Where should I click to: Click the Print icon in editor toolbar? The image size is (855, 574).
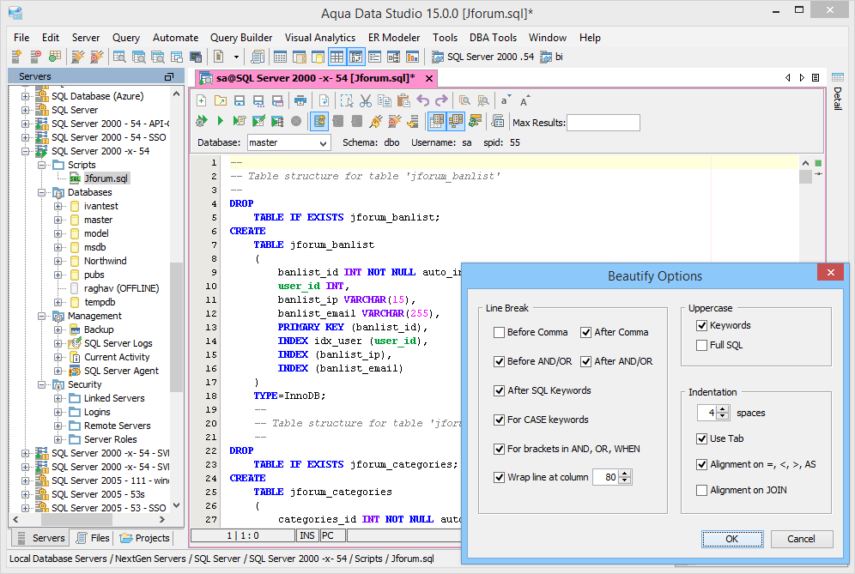(300, 101)
